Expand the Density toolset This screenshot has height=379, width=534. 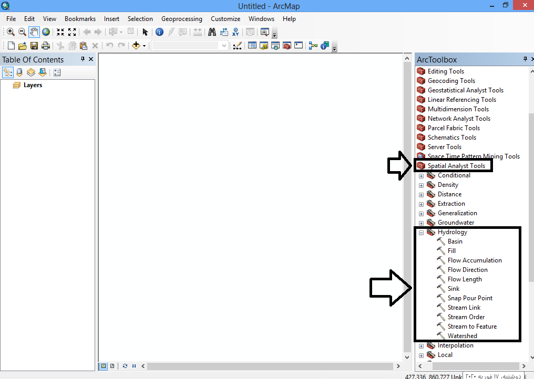[x=422, y=185]
